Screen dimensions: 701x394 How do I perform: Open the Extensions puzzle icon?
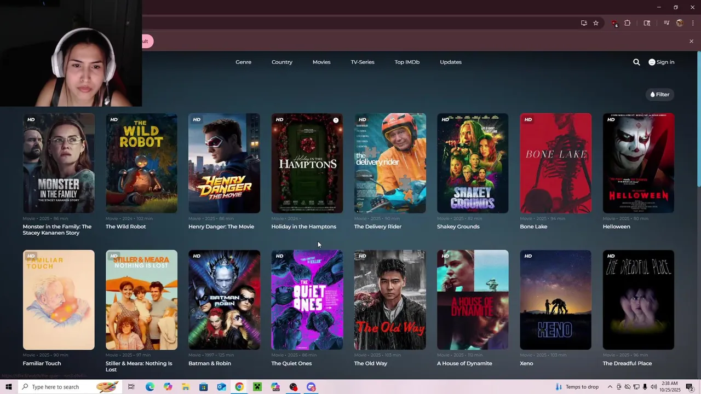628,23
